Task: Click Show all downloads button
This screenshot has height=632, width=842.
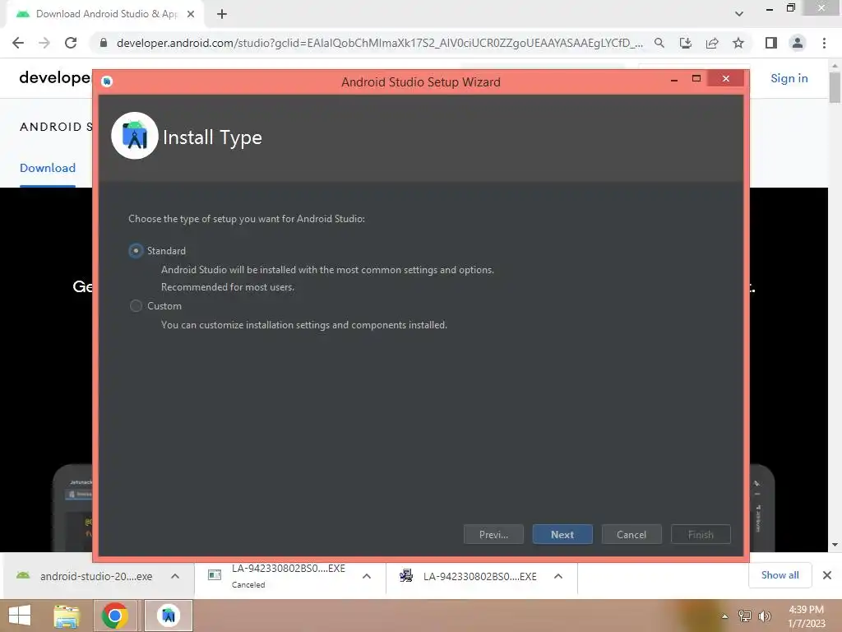Action: point(780,575)
